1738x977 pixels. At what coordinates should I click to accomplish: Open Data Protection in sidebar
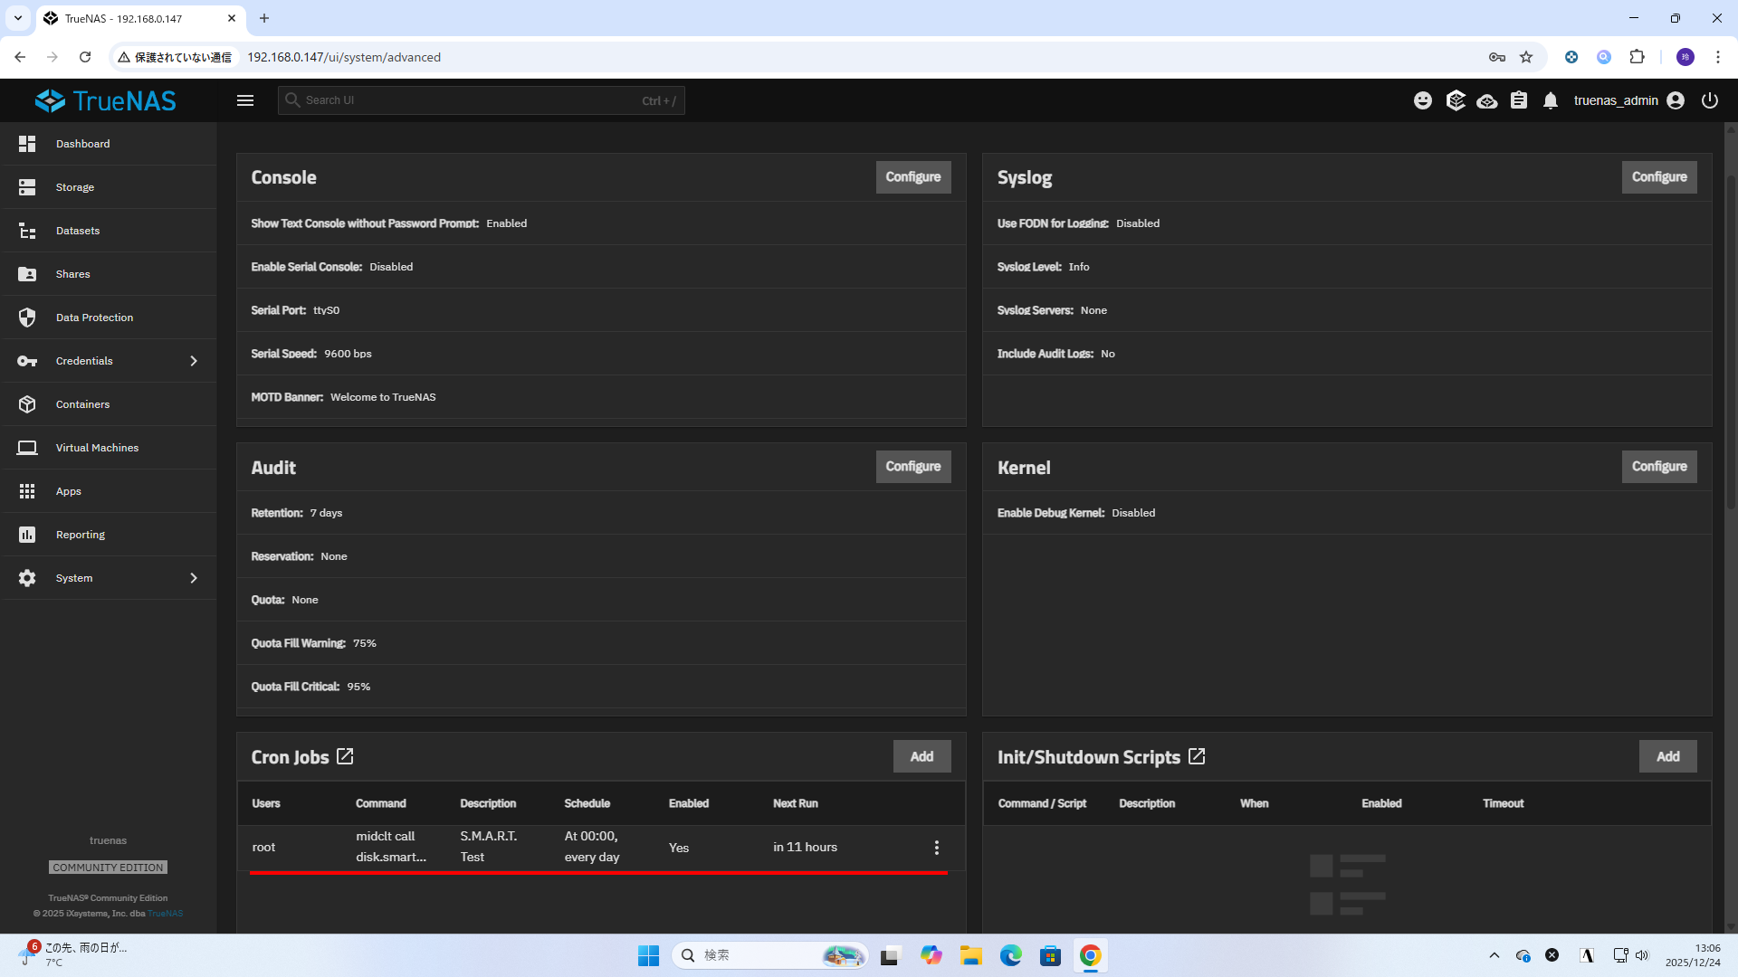[94, 318]
